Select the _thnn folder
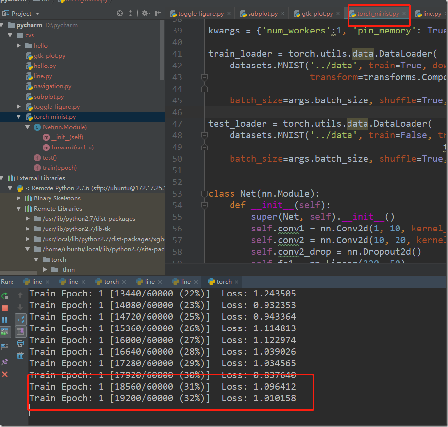 (67, 270)
